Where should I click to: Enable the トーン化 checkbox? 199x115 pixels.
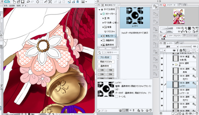pyautogui.click(x=116, y=96)
